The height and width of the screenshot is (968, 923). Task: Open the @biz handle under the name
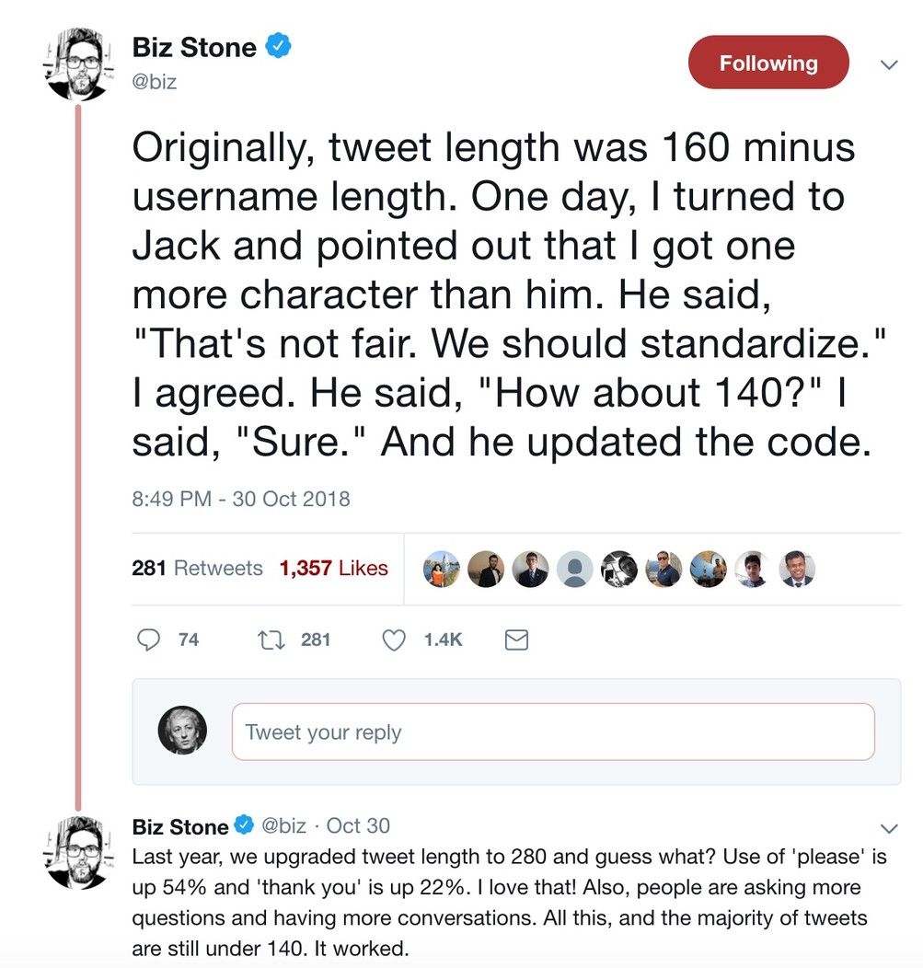coord(155,82)
